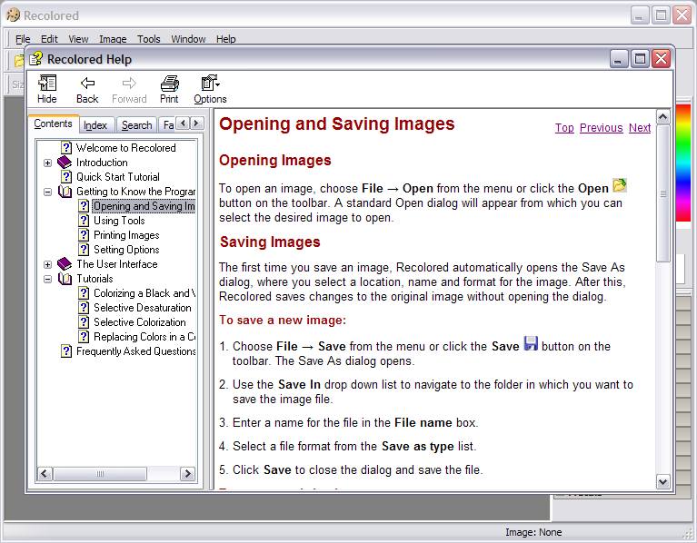
Task: Click the Setting Options page icon
Action: click(x=84, y=250)
